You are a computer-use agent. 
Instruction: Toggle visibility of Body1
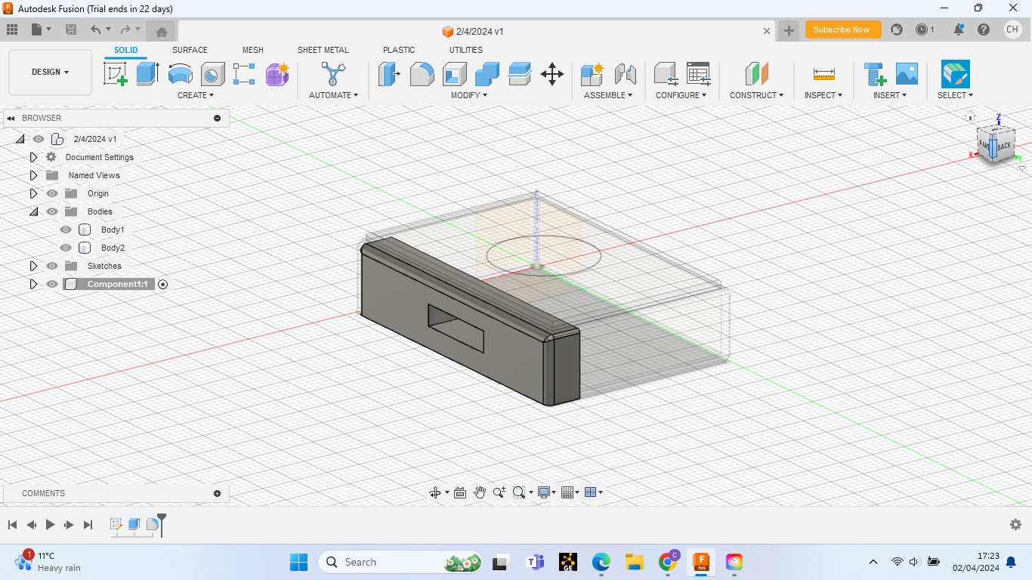(66, 230)
